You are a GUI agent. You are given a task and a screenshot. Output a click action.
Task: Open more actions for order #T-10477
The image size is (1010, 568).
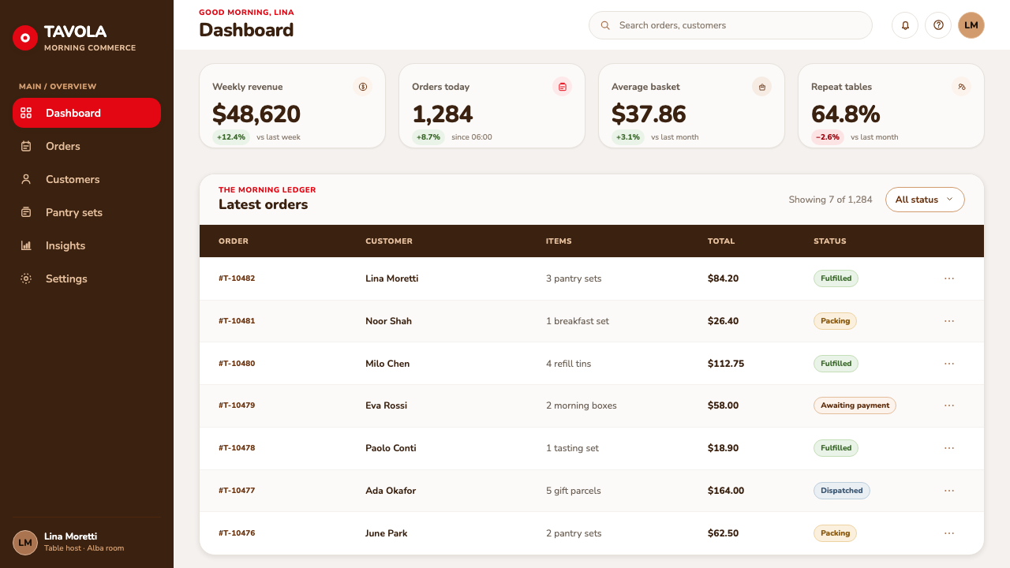coord(949,491)
